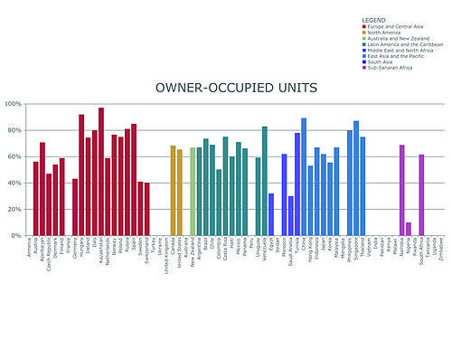
Task: Select the Middle East and North Africa legend label
Action: pos(400,51)
